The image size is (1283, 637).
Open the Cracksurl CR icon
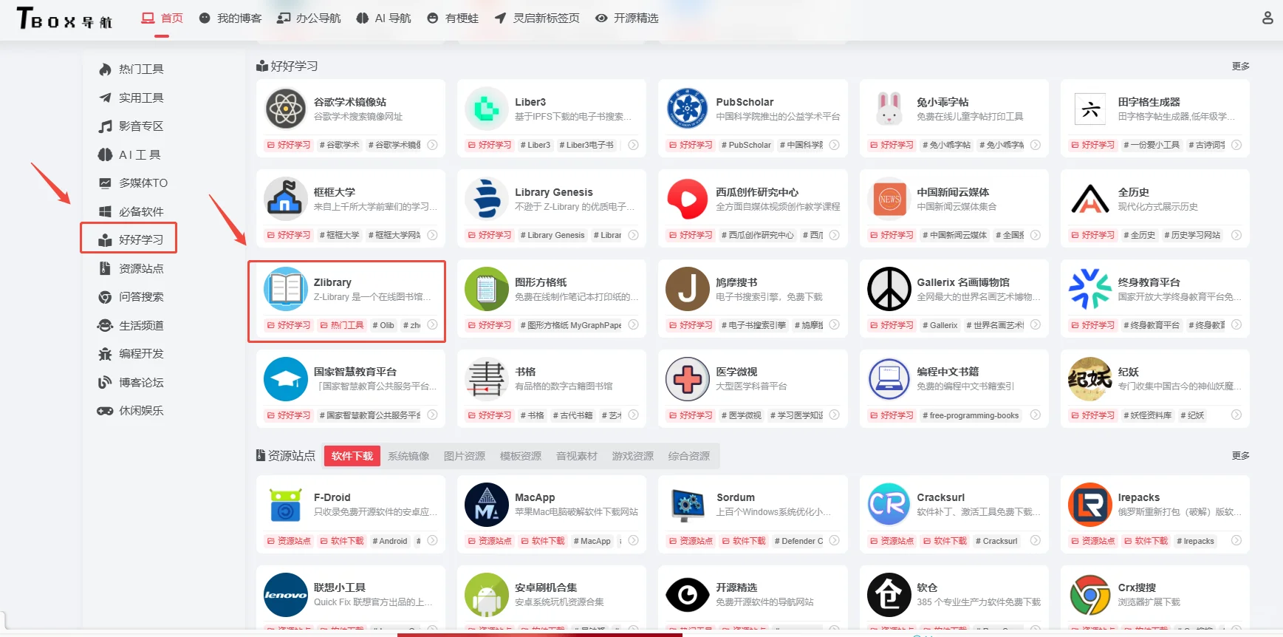[889, 505]
